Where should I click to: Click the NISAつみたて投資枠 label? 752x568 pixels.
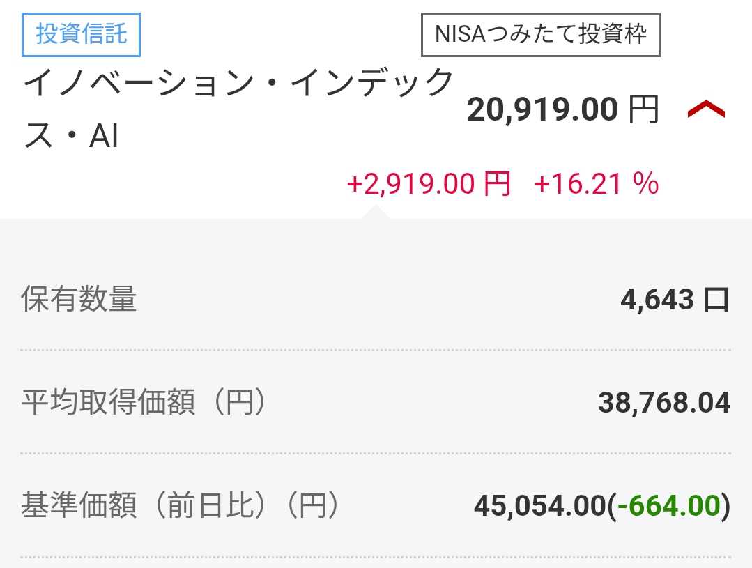click(540, 34)
